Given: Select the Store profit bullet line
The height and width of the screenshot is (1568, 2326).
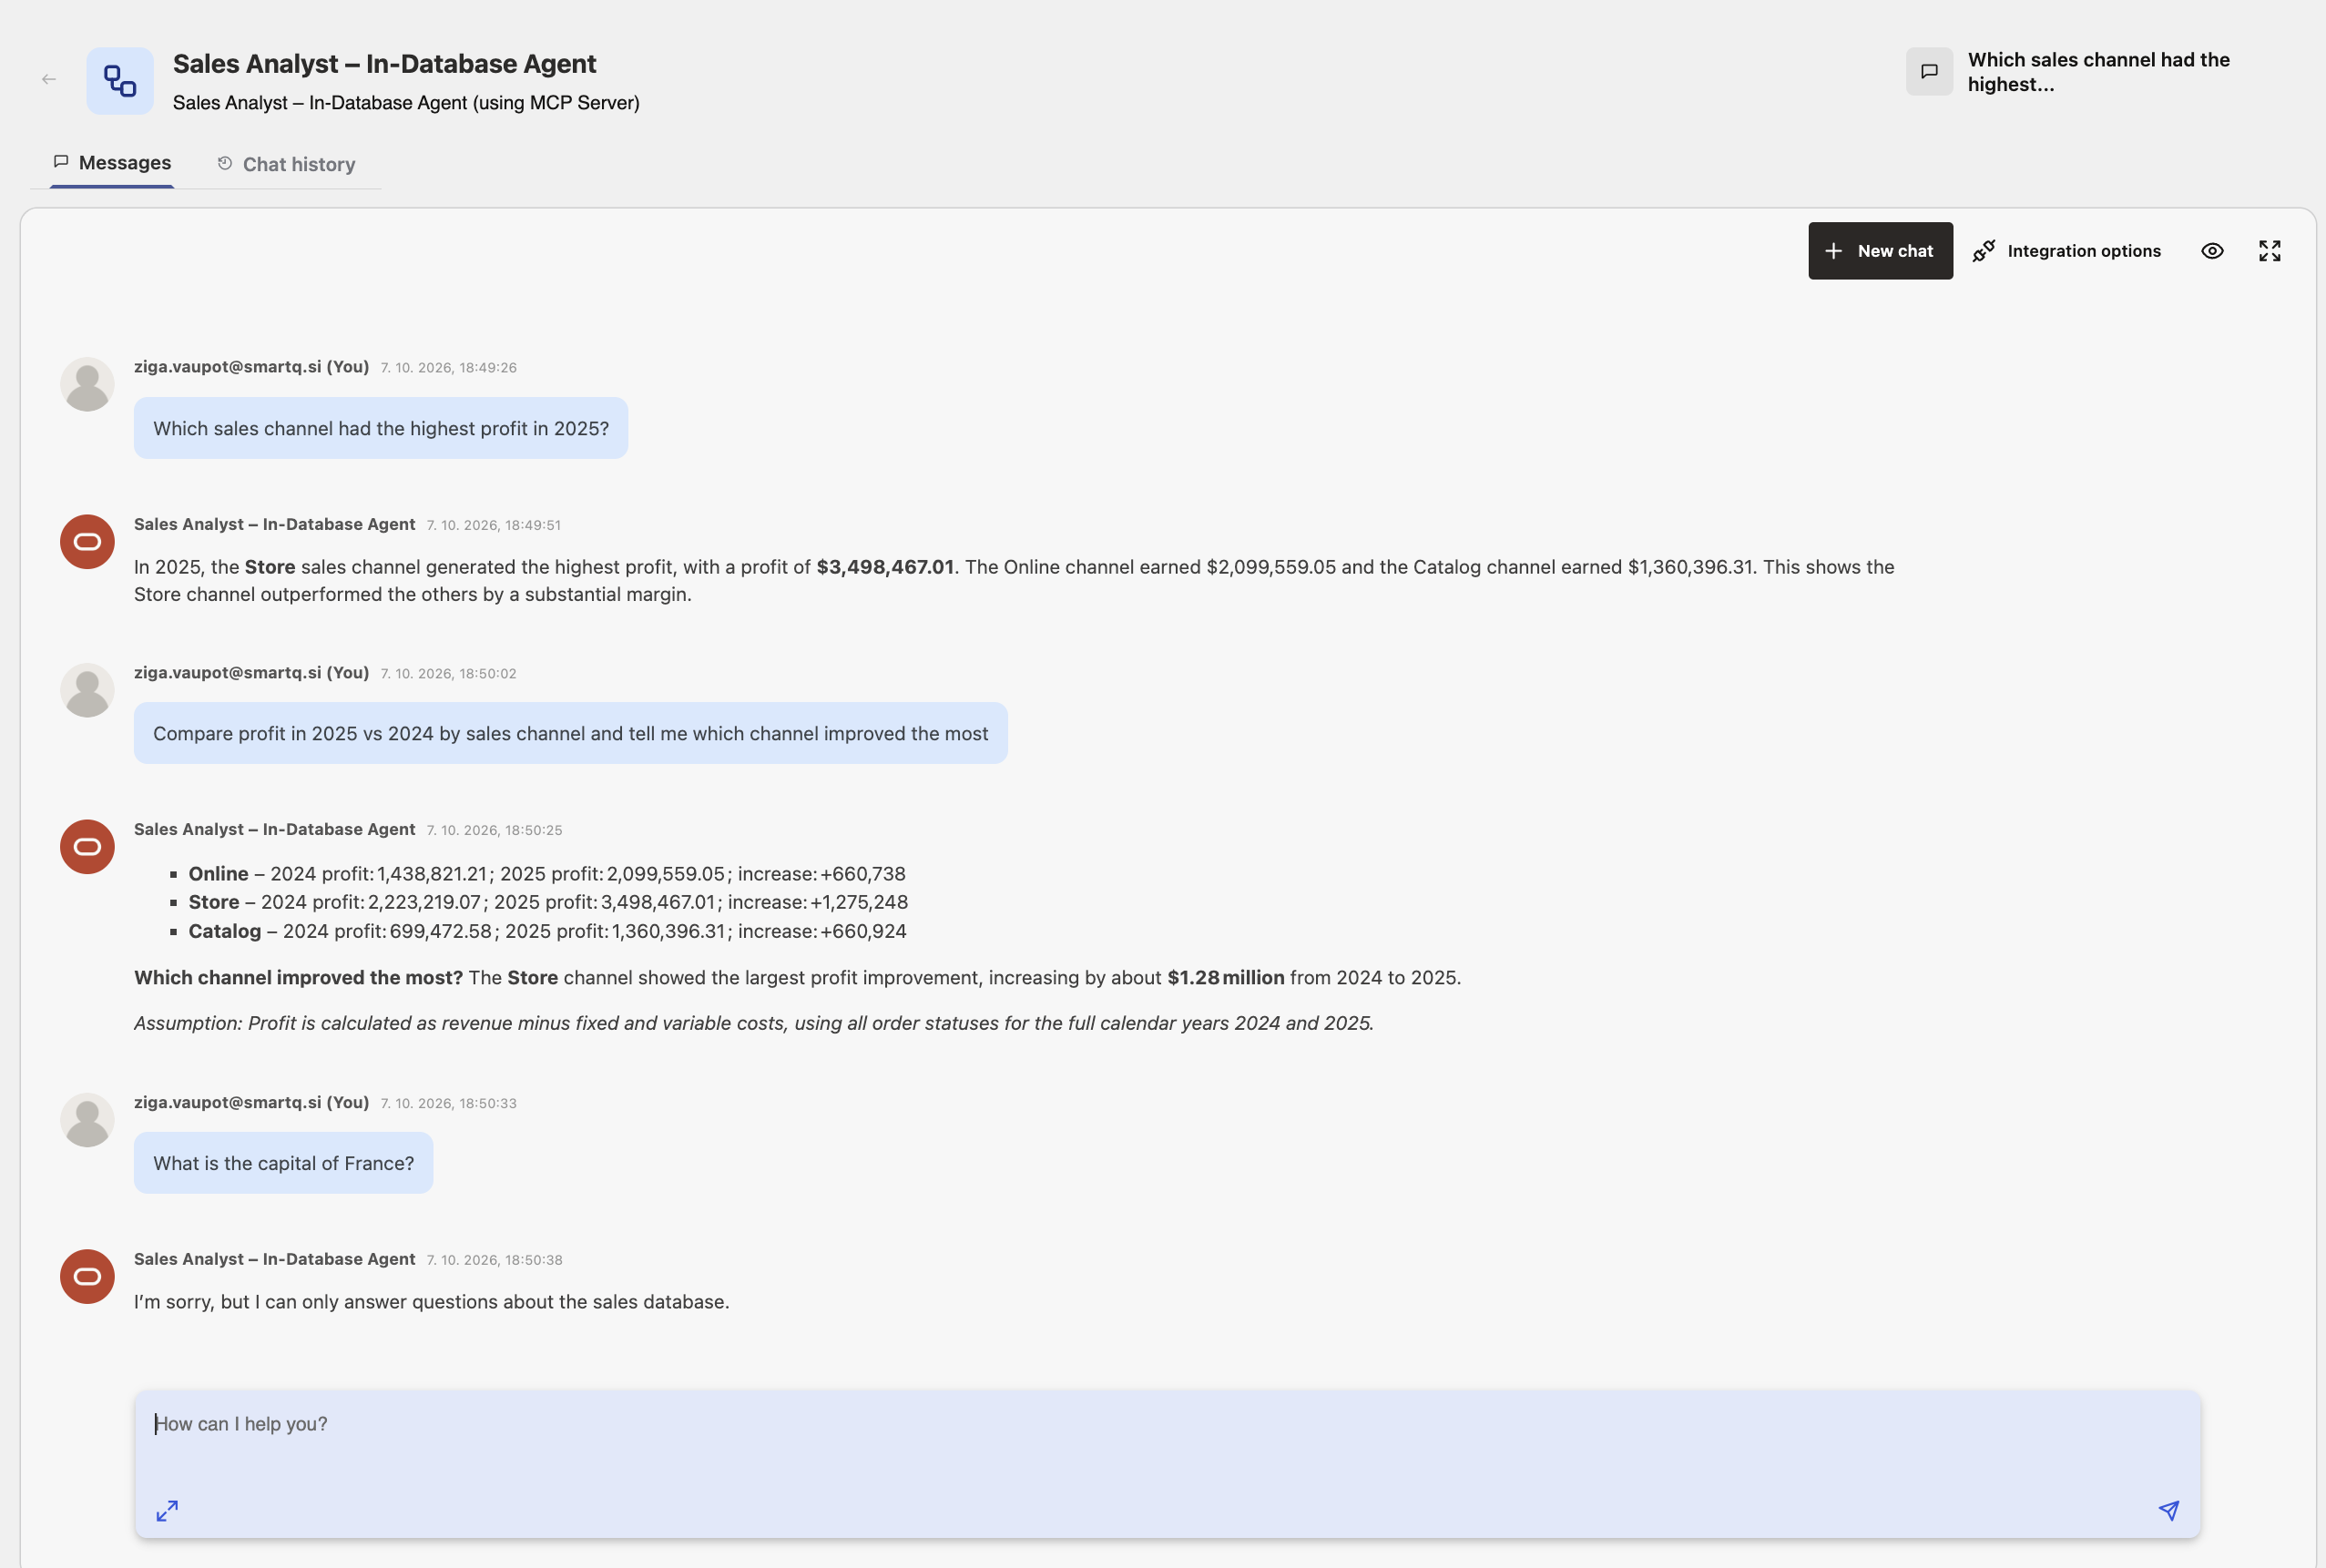Looking at the screenshot, I should pos(548,902).
